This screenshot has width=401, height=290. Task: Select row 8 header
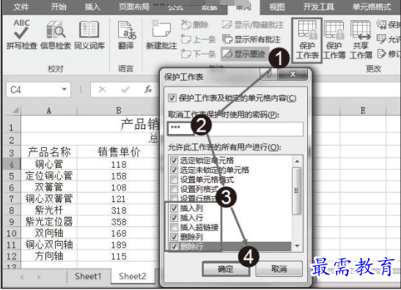pyautogui.click(x=11, y=210)
